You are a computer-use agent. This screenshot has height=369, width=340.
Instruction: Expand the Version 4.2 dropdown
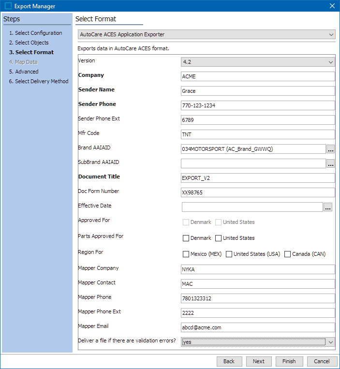tap(258, 62)
